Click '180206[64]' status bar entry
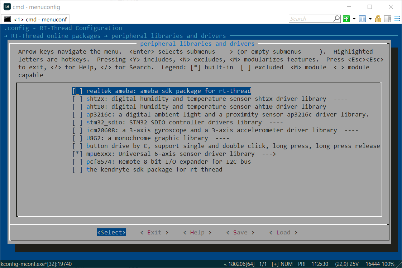 (241, 264)
